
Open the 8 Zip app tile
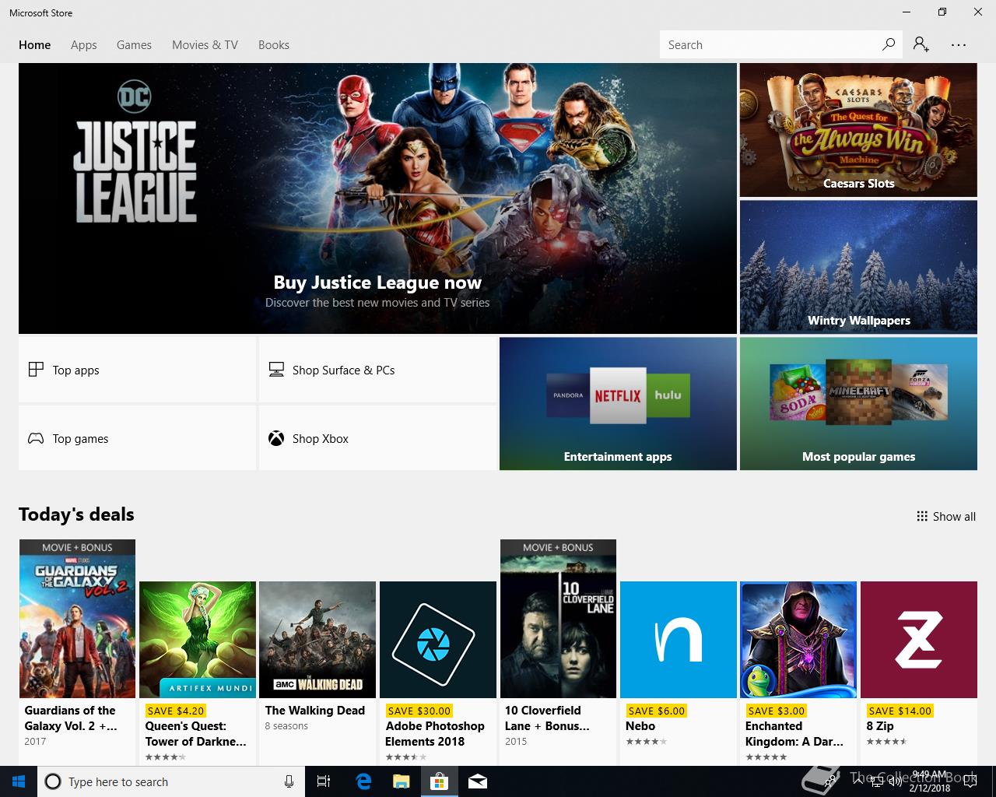coord(919,672)
